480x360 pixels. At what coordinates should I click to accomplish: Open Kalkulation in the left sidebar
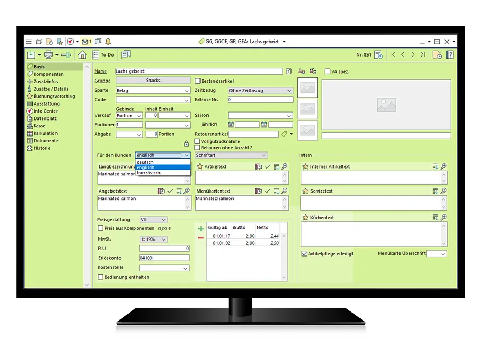coord(45,133)
